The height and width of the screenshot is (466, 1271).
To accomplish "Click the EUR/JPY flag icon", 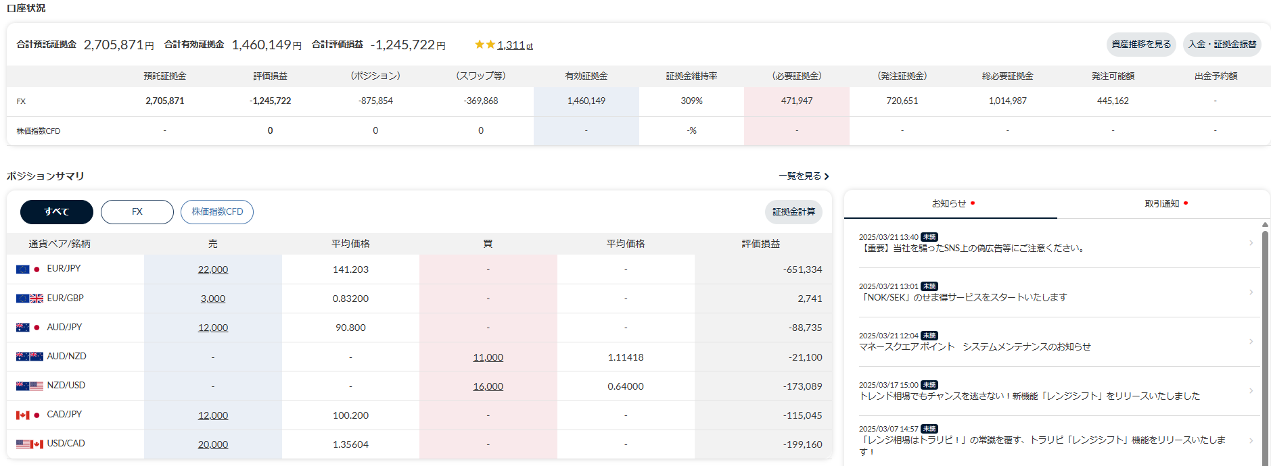I will [x=29, y=269].
